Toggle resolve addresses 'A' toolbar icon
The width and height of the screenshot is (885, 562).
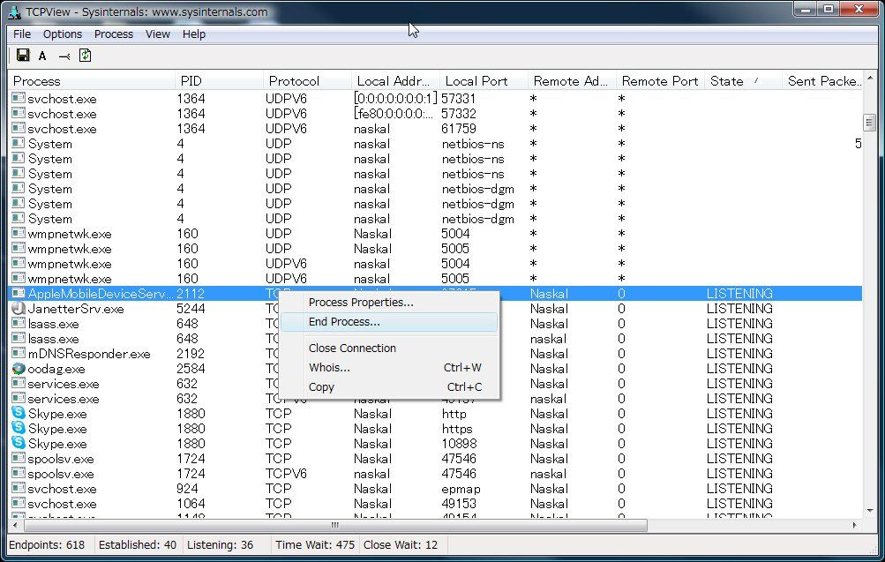(42, 56)
